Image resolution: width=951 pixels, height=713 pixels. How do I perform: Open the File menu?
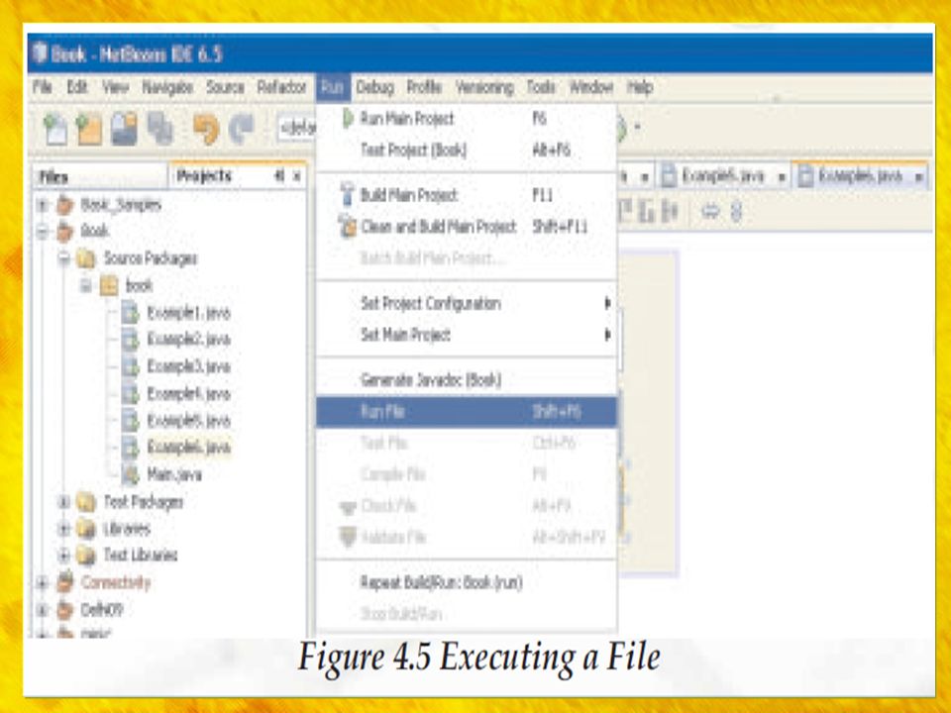(x=42, y=87)
